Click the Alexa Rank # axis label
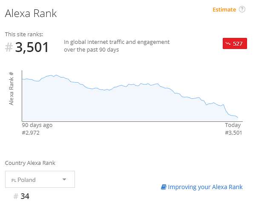This screenshot has width=253, height=210. tap(11, 89)
